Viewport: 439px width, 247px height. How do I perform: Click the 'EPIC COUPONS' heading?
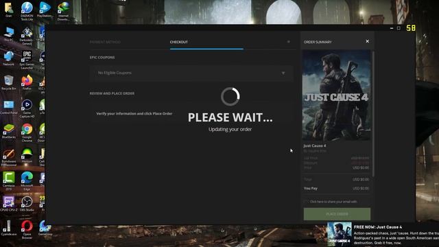pyautogui.click(x=102, y=58)
